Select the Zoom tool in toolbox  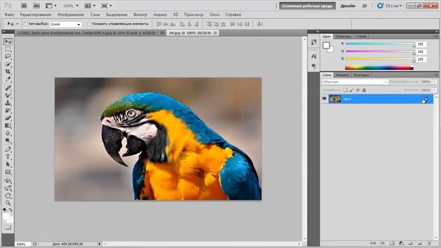click(8, 203)
